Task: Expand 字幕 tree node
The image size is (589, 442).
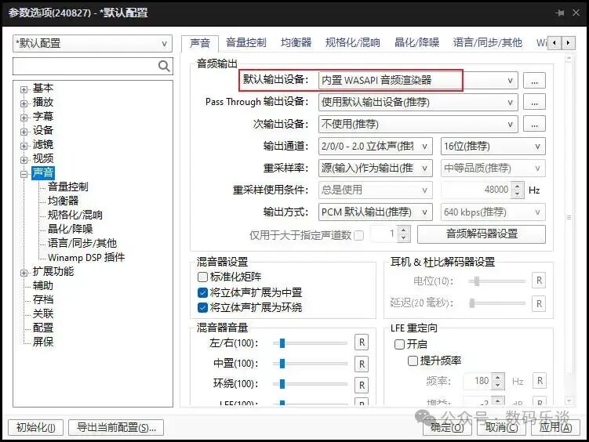Action: (x=24, y=118)
